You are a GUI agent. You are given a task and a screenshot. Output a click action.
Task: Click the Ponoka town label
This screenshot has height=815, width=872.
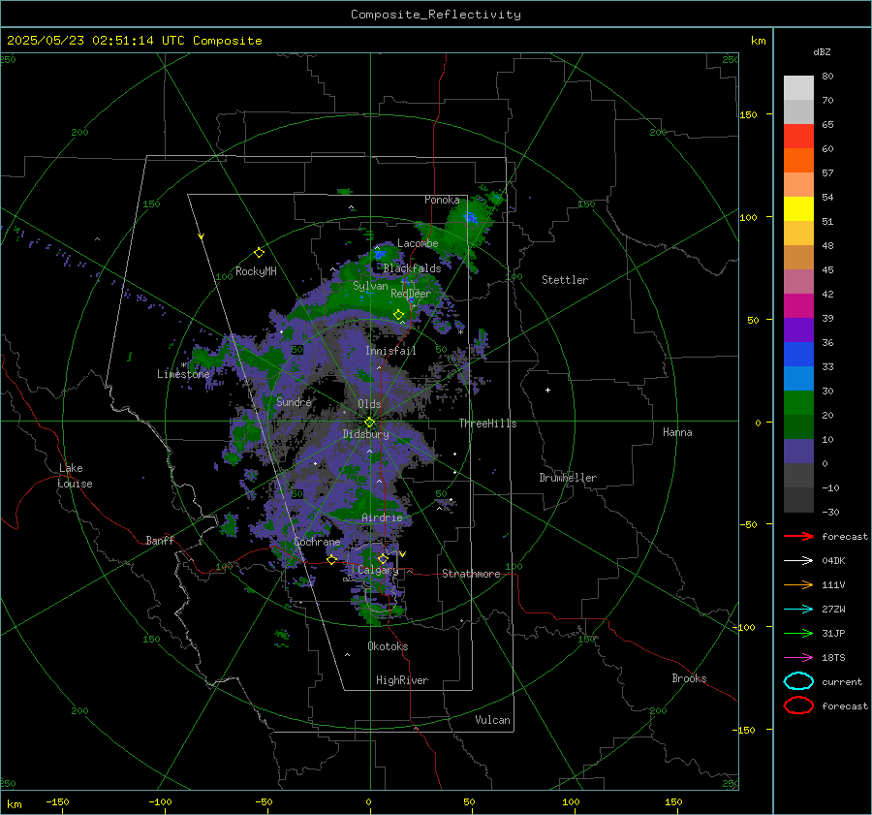pos(442,200)
